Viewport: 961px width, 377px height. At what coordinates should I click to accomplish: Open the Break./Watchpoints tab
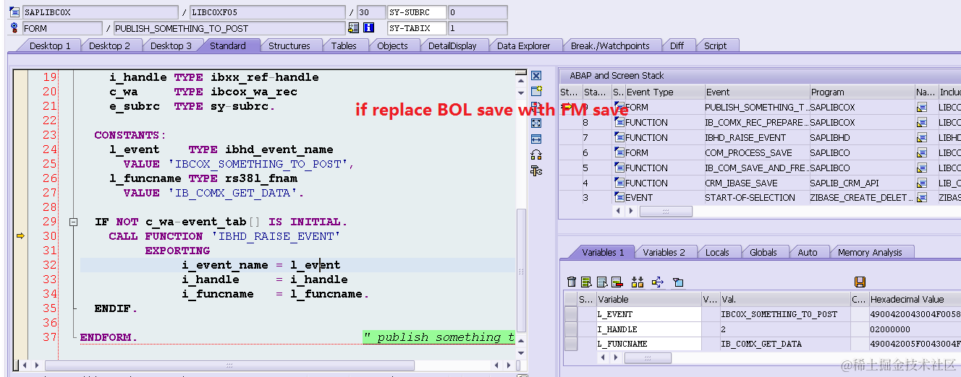click(x=610, y=45)
